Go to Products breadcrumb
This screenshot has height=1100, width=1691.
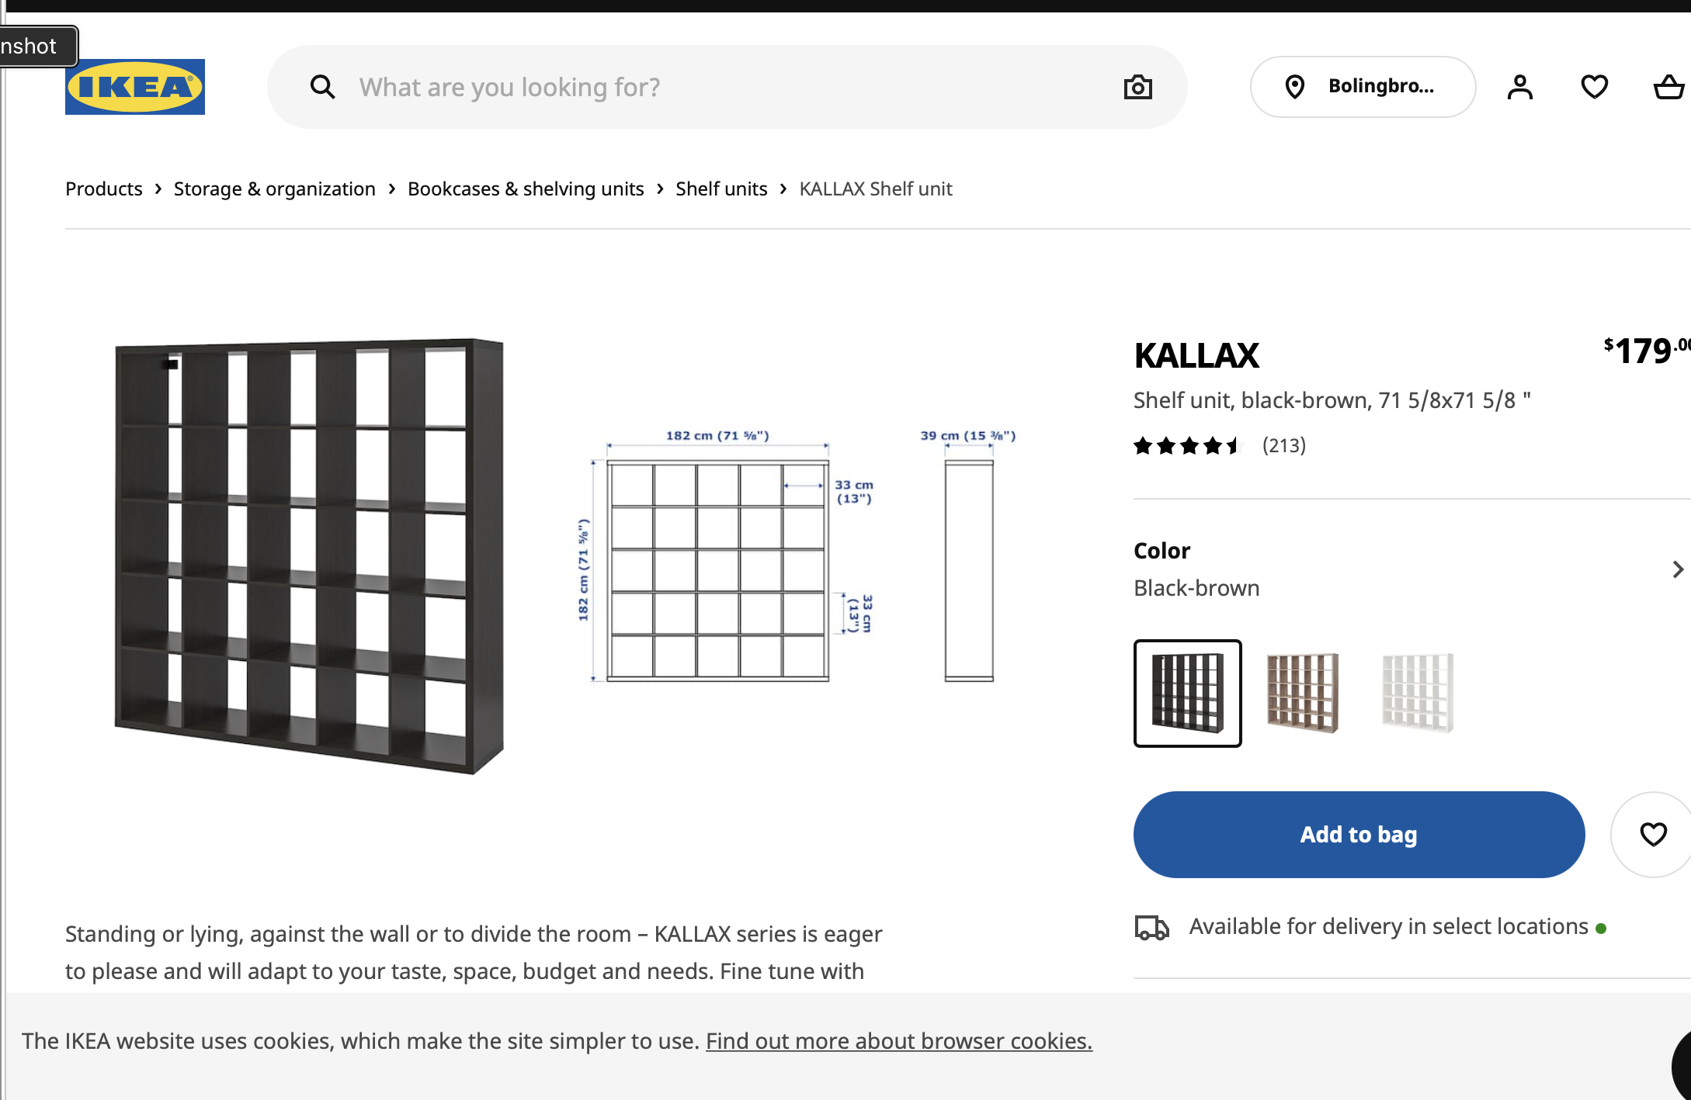click(x=104, y=189)
